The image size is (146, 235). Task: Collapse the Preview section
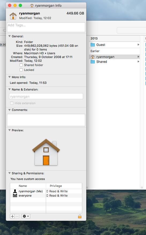pyautogui.click(x=9, y=130)
